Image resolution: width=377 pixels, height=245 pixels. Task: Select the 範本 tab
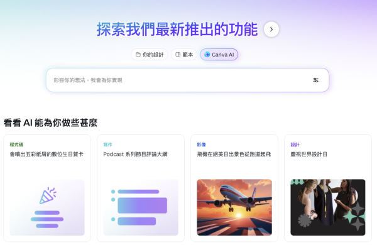[184, 55]
